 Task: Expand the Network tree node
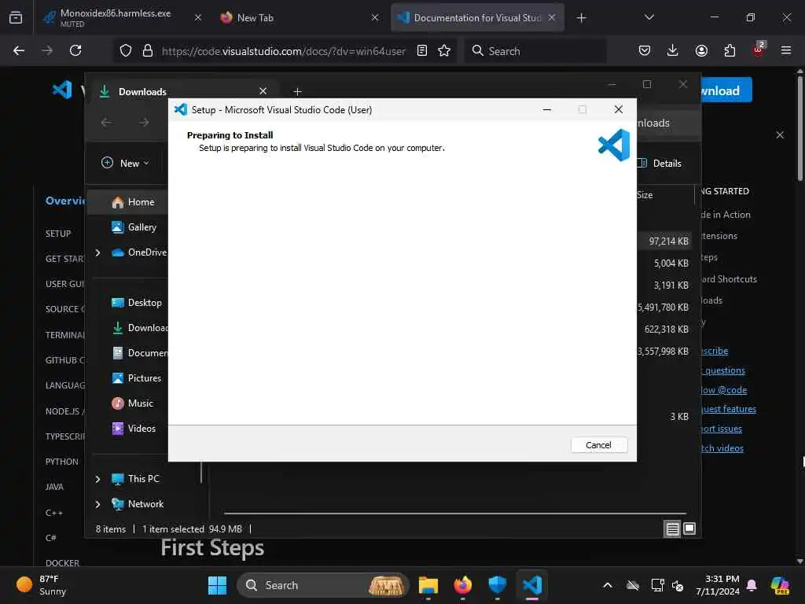click(97, 504)
